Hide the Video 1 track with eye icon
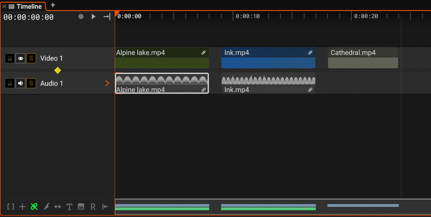 [x=20, y=58]
